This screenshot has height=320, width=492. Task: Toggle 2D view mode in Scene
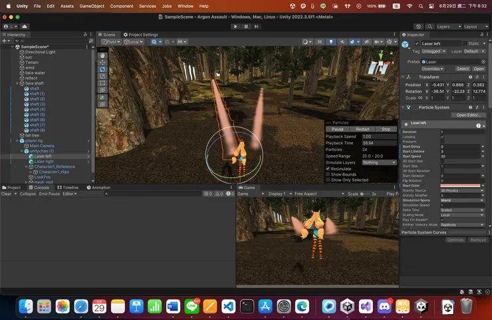click(319, 41)
